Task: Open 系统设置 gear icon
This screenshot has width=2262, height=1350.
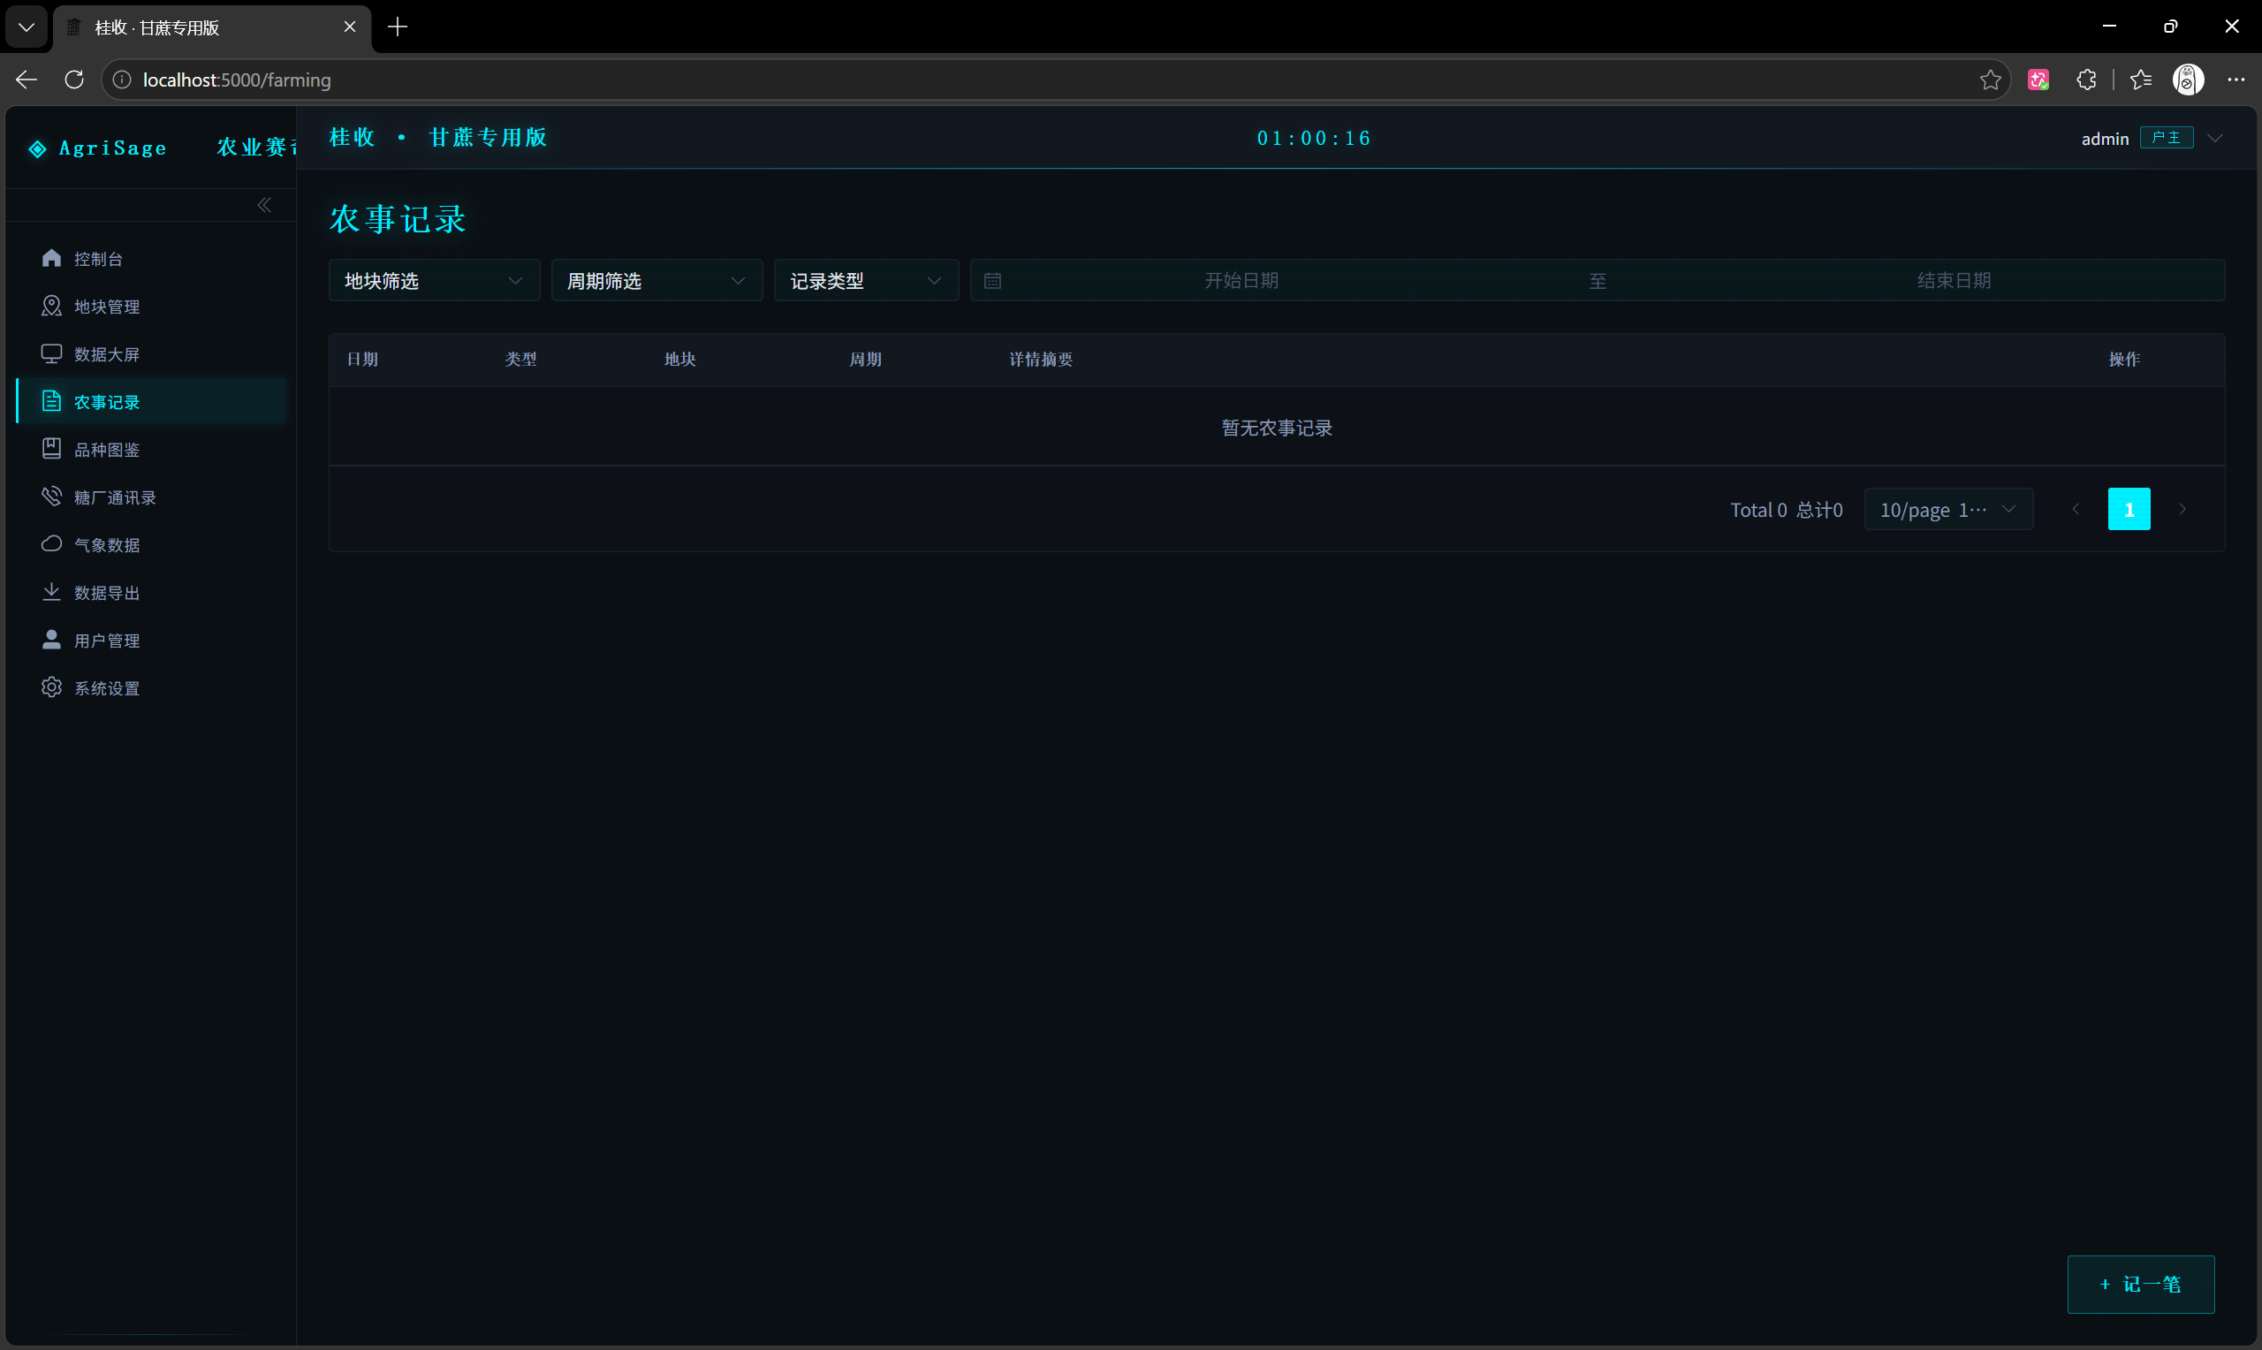Action: tap(52, 687)
